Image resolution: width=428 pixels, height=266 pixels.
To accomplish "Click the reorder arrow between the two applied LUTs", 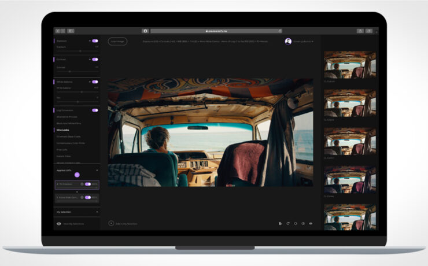I will tap(77, 192).
